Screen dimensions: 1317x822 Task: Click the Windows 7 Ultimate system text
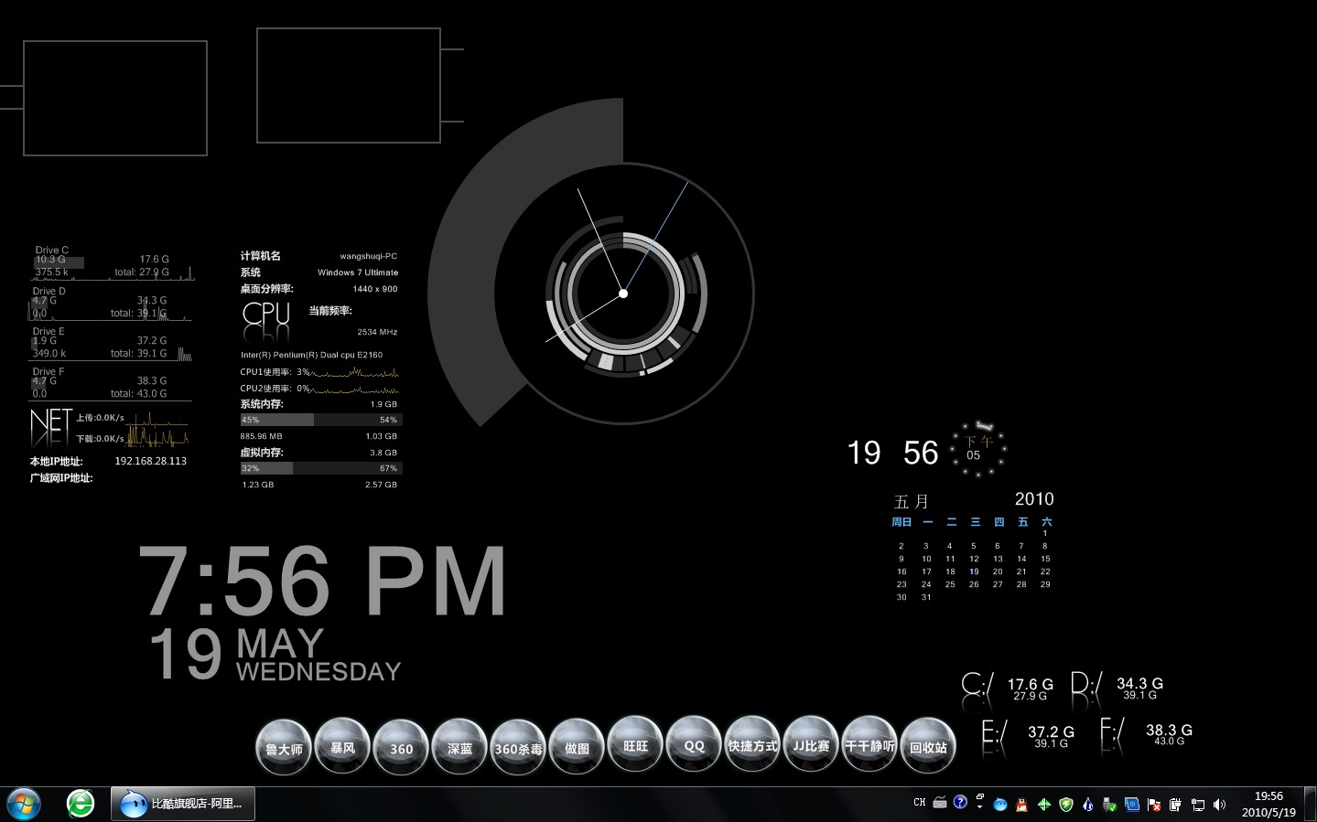pyautogui.click(x=358, y=272)
